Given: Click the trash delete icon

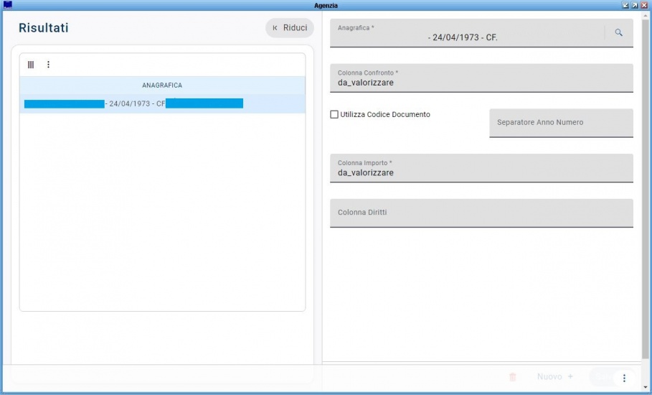Looking at the screenshot, I should coord(512,377).
